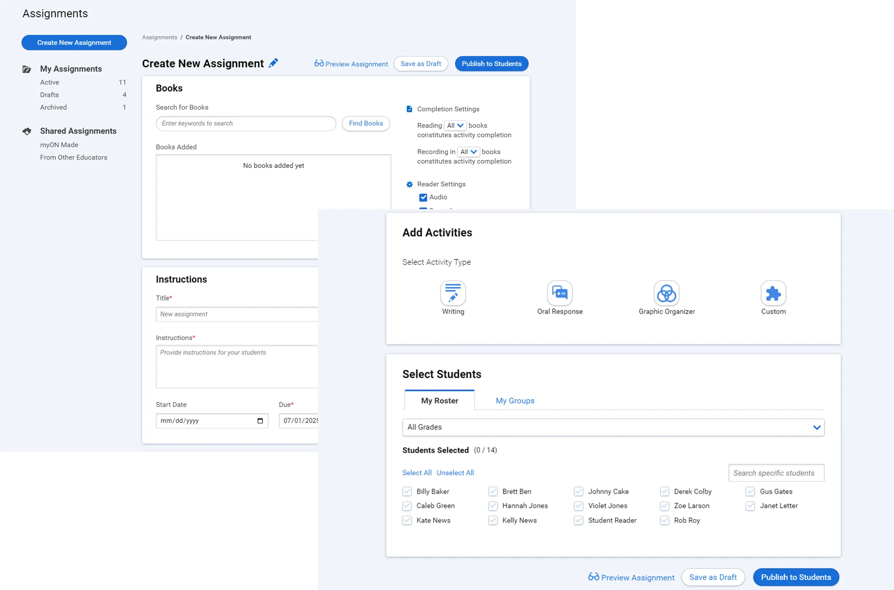Click the Unselect All link
Viewport: 894px width, 590px height.
pos(455,473)
